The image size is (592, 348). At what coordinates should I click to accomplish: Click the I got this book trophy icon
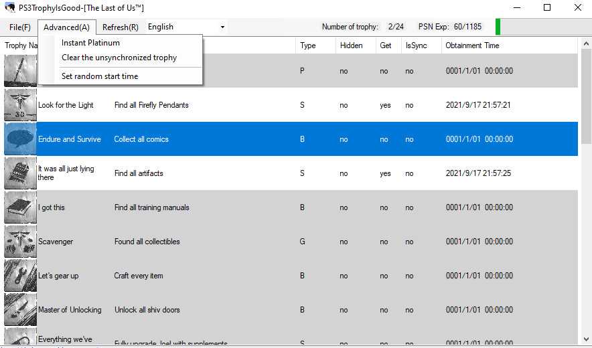[20, 207]
